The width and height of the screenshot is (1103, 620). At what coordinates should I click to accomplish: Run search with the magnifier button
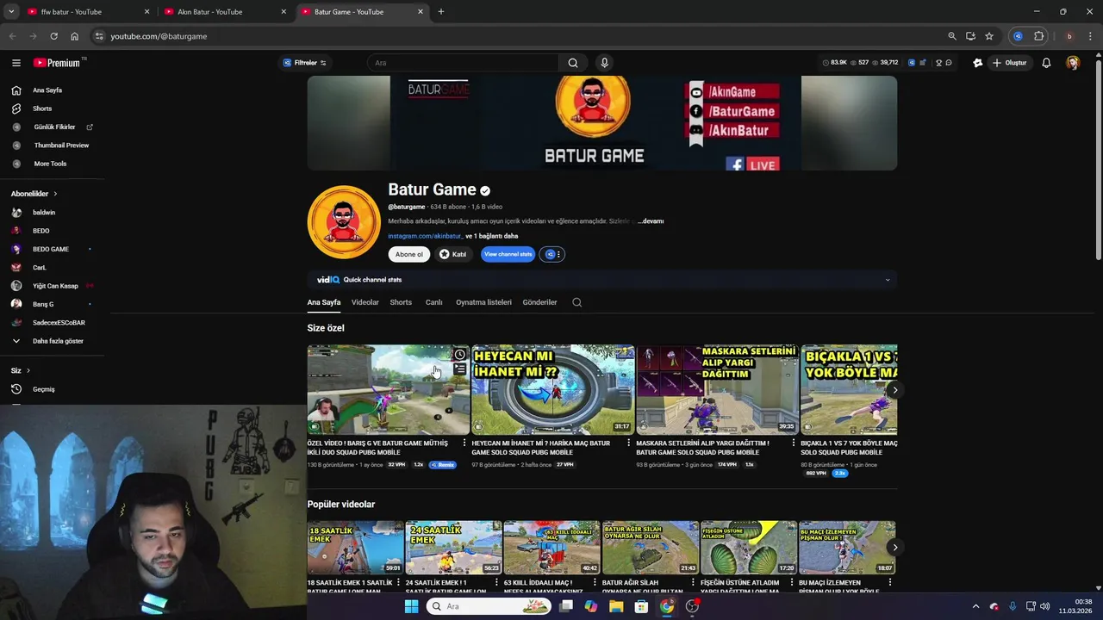(573, 63)
